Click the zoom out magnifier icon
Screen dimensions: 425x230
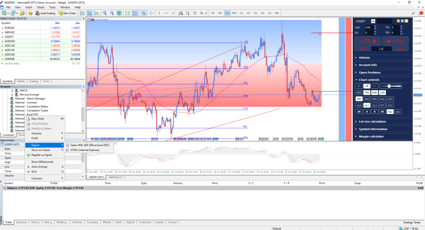tap(112, 13)
